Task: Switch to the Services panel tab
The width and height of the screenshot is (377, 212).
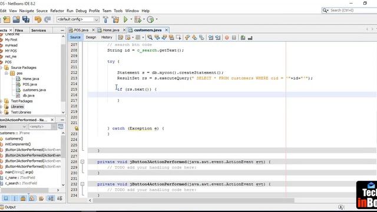Action: coord(38,30)
